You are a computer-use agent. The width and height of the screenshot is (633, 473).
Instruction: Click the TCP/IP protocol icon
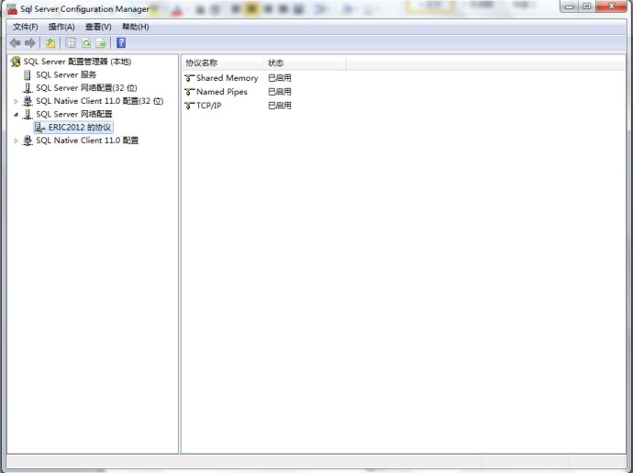[x=189, y=106]
